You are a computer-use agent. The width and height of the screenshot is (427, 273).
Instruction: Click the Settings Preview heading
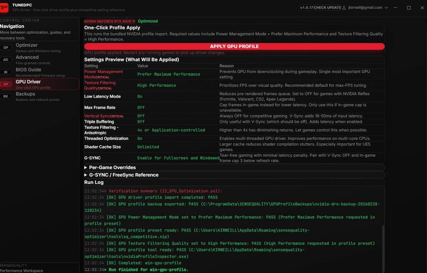[x=131, y=59]
